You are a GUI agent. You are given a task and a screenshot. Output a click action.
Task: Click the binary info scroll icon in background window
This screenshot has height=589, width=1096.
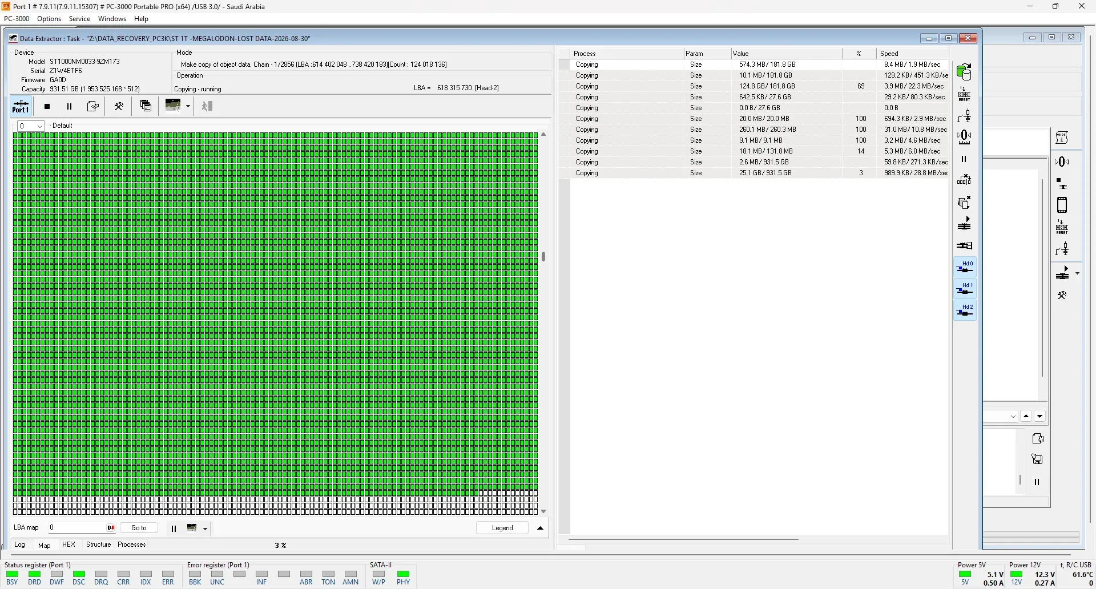click(1062, 138)
